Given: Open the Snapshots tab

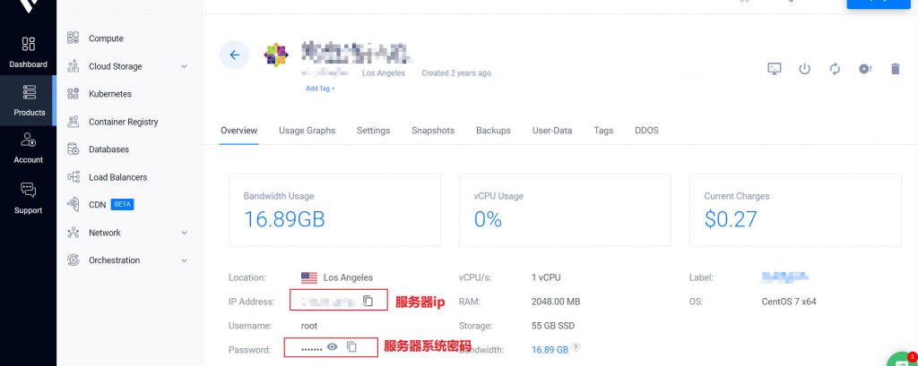Looking at the screenshot, I should (x=432, y=131).
